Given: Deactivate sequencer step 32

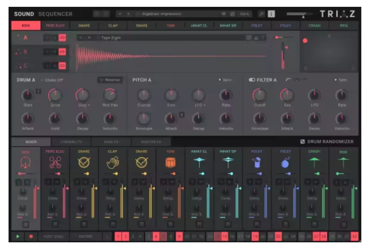Looking at the screenshot, I should 354,236.
